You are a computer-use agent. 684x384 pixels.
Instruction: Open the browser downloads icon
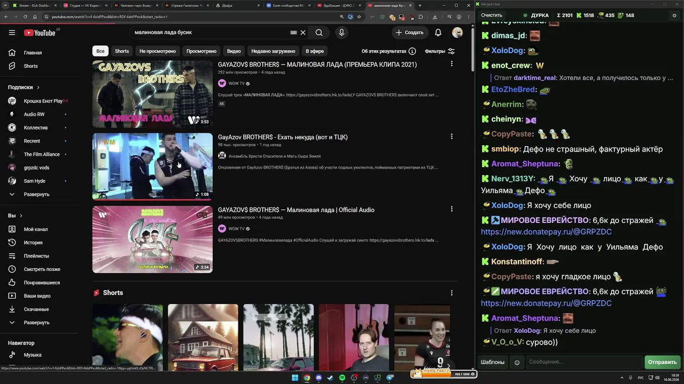(435, 17)
